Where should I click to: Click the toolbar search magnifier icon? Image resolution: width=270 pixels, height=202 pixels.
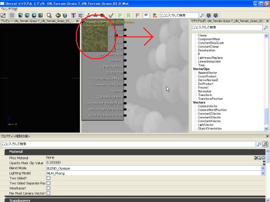click(202, 16)
